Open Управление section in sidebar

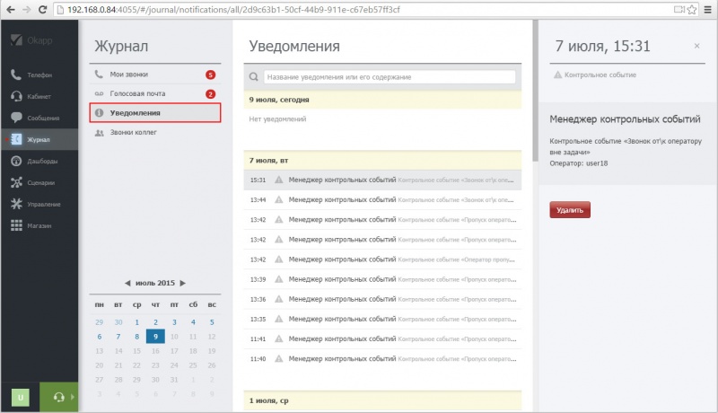pyautogui.click(x=39, y=204)
